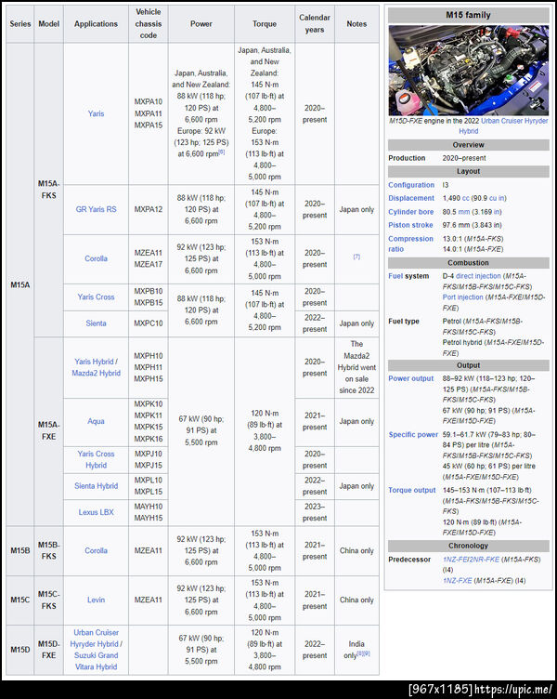
Task: Select the MXPA12 chassis code cell
Action: click(149, 209)
